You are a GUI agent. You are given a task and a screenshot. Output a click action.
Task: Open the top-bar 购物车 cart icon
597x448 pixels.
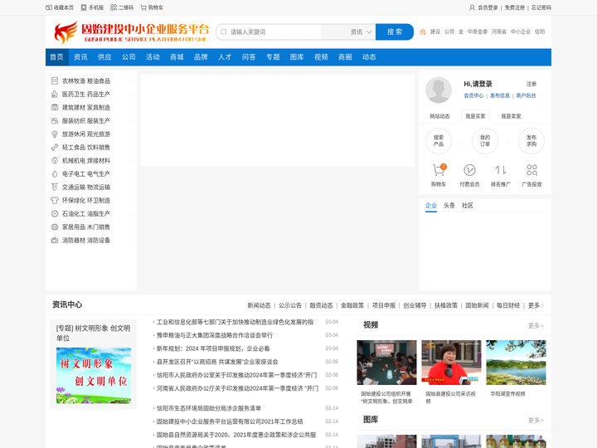point(143,7)
